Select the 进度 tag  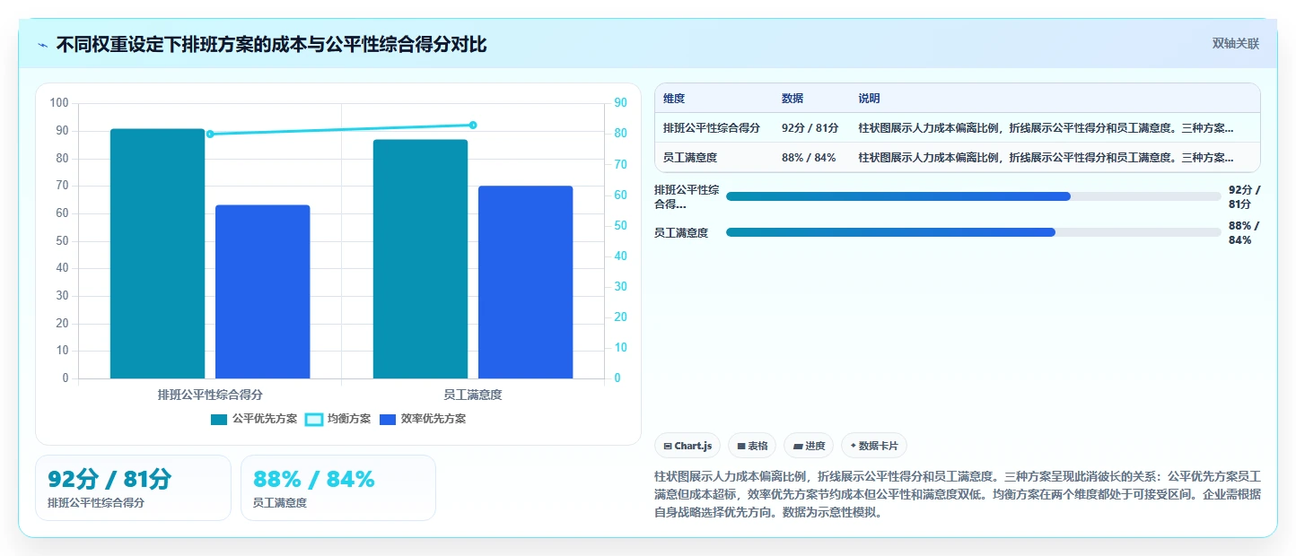809,446
